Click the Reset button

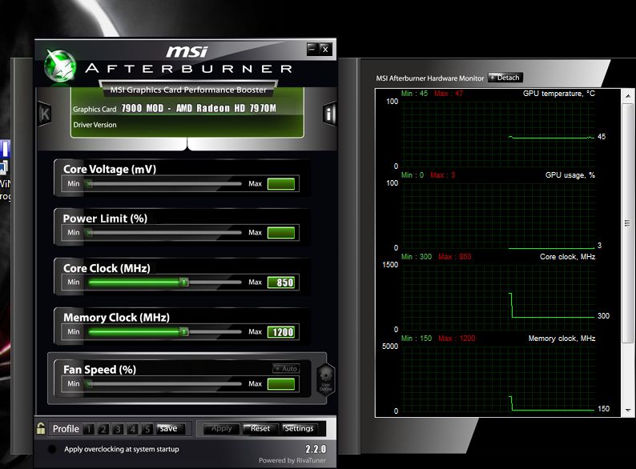tap(260, 428)
